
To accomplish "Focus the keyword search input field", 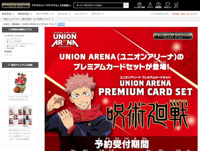I will point(98,5).
